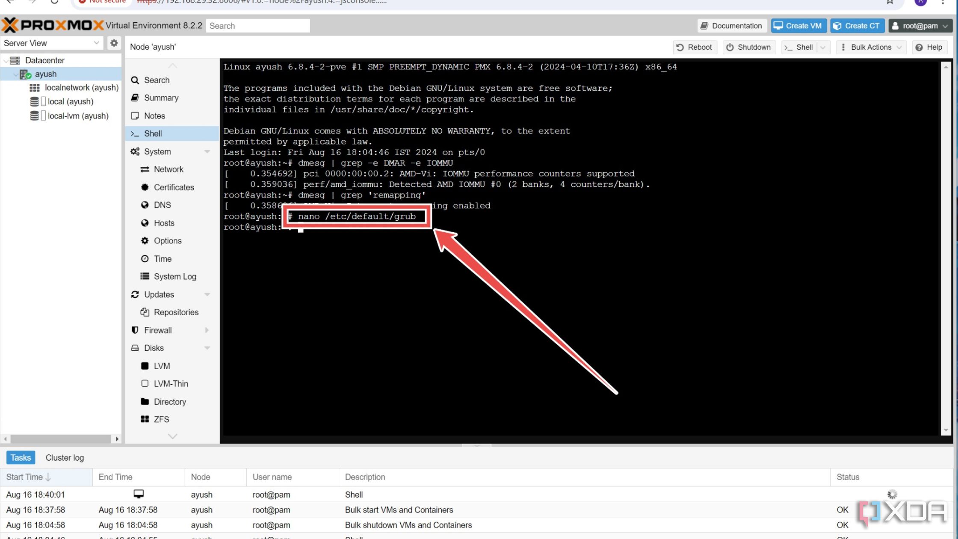This screenshot has width=958, height=539.
Task: Click the Create CT icon button
Action: pyautogui.click(x=855, y=25)
